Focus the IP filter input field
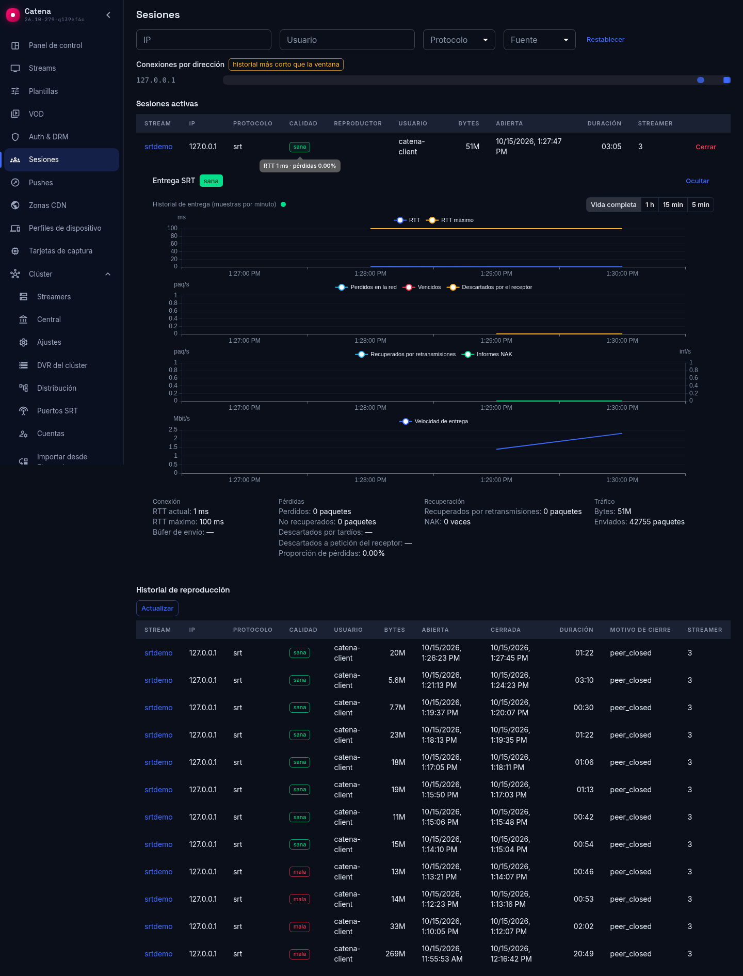Screen dimensions: 743x976 pos(204,40)
